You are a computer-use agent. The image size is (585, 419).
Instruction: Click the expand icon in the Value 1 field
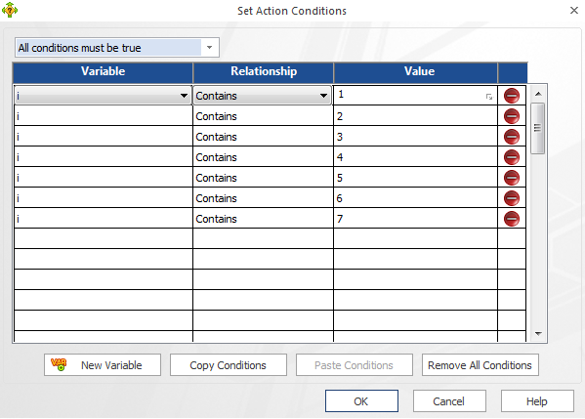click(x=489, y=97)
